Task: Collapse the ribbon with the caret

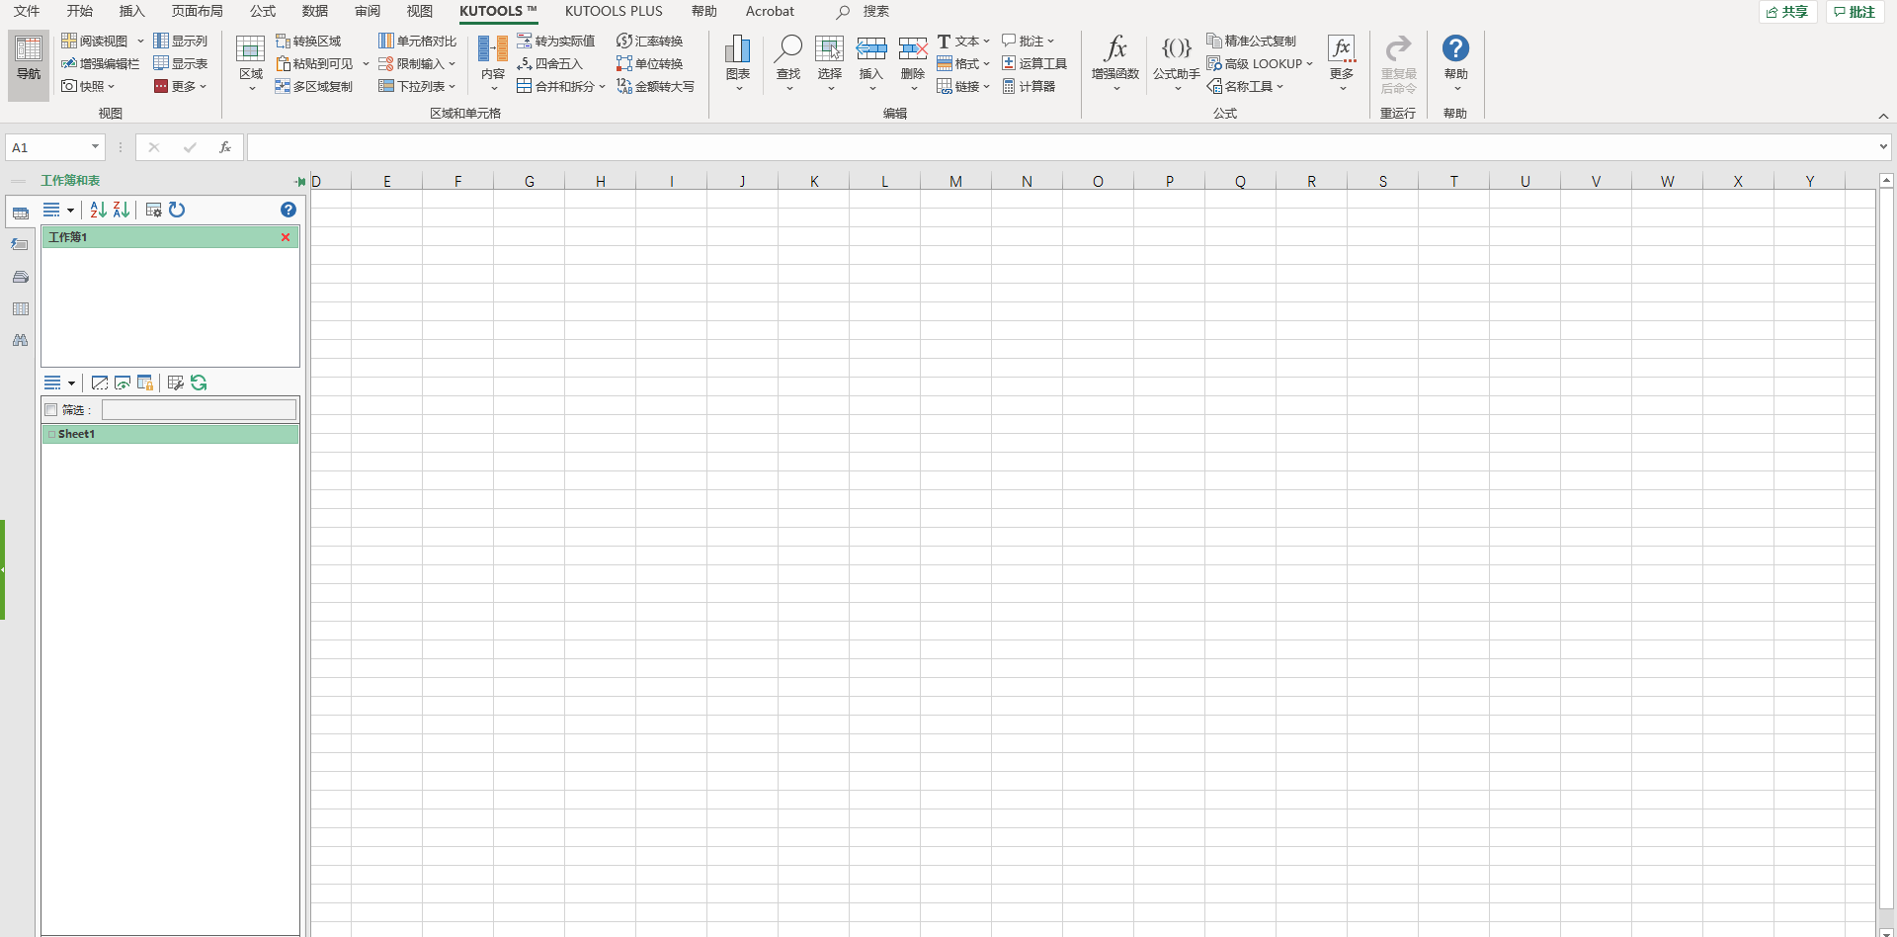Action: pyautogui.click(x=1883, y=116)
